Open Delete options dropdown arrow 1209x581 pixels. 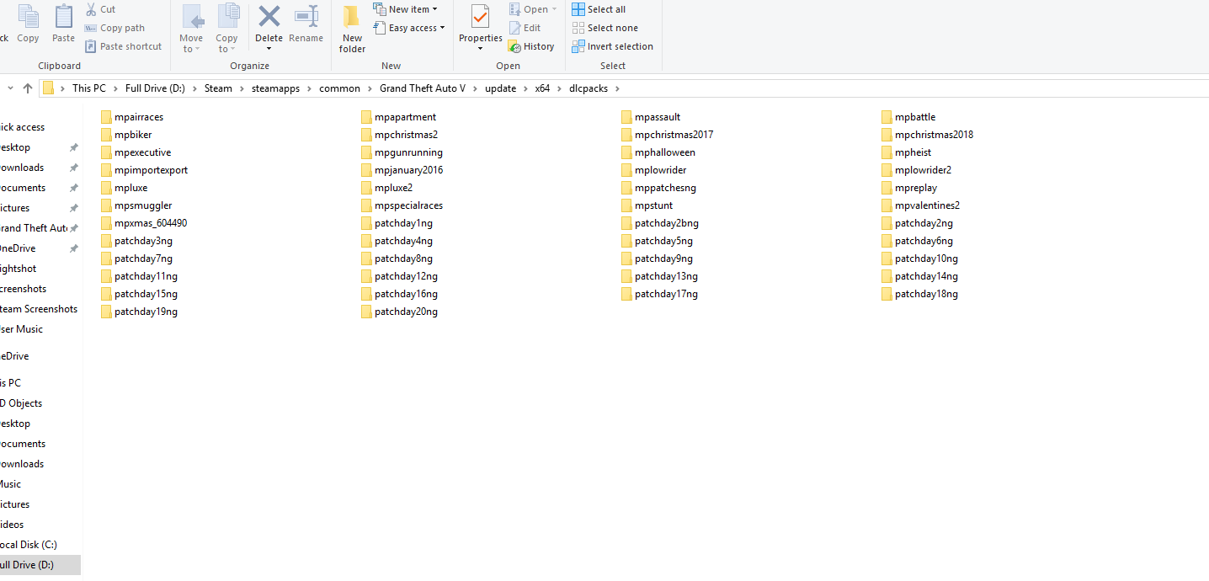[269, 49]
